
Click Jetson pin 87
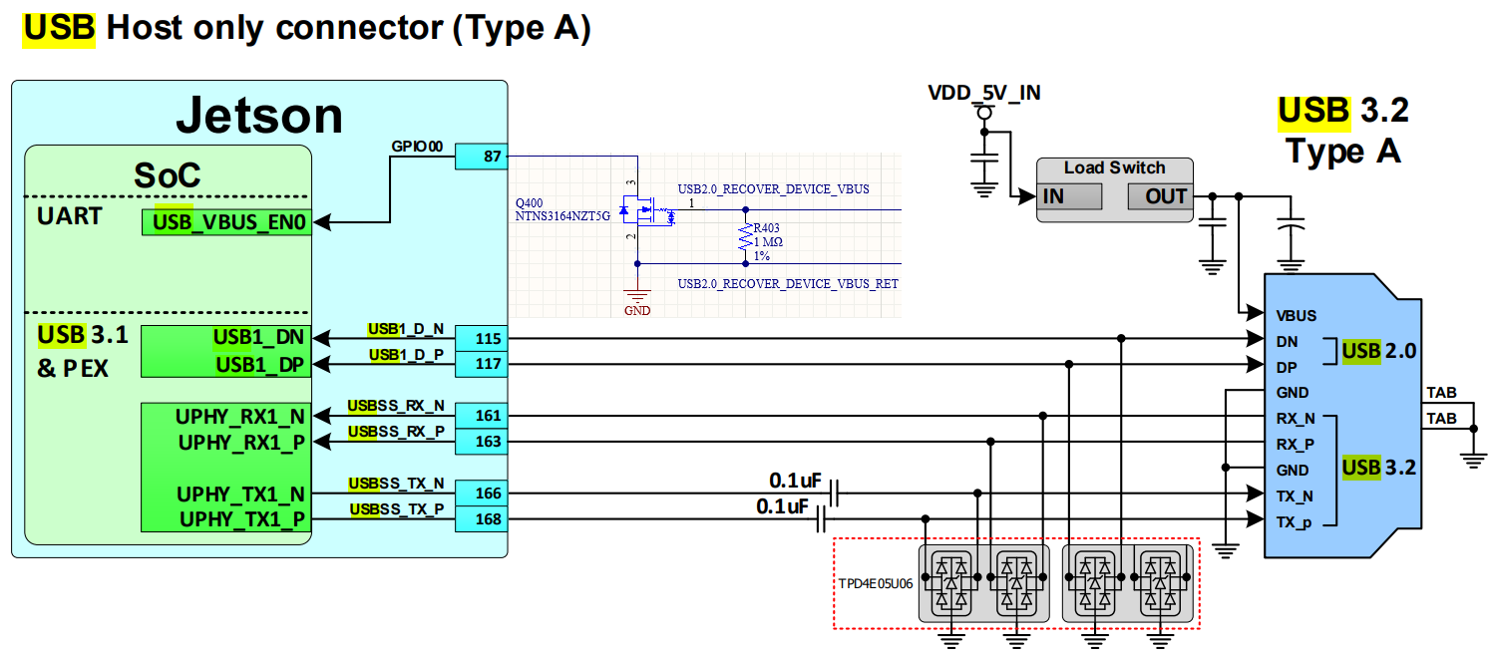tap(482, 157)
